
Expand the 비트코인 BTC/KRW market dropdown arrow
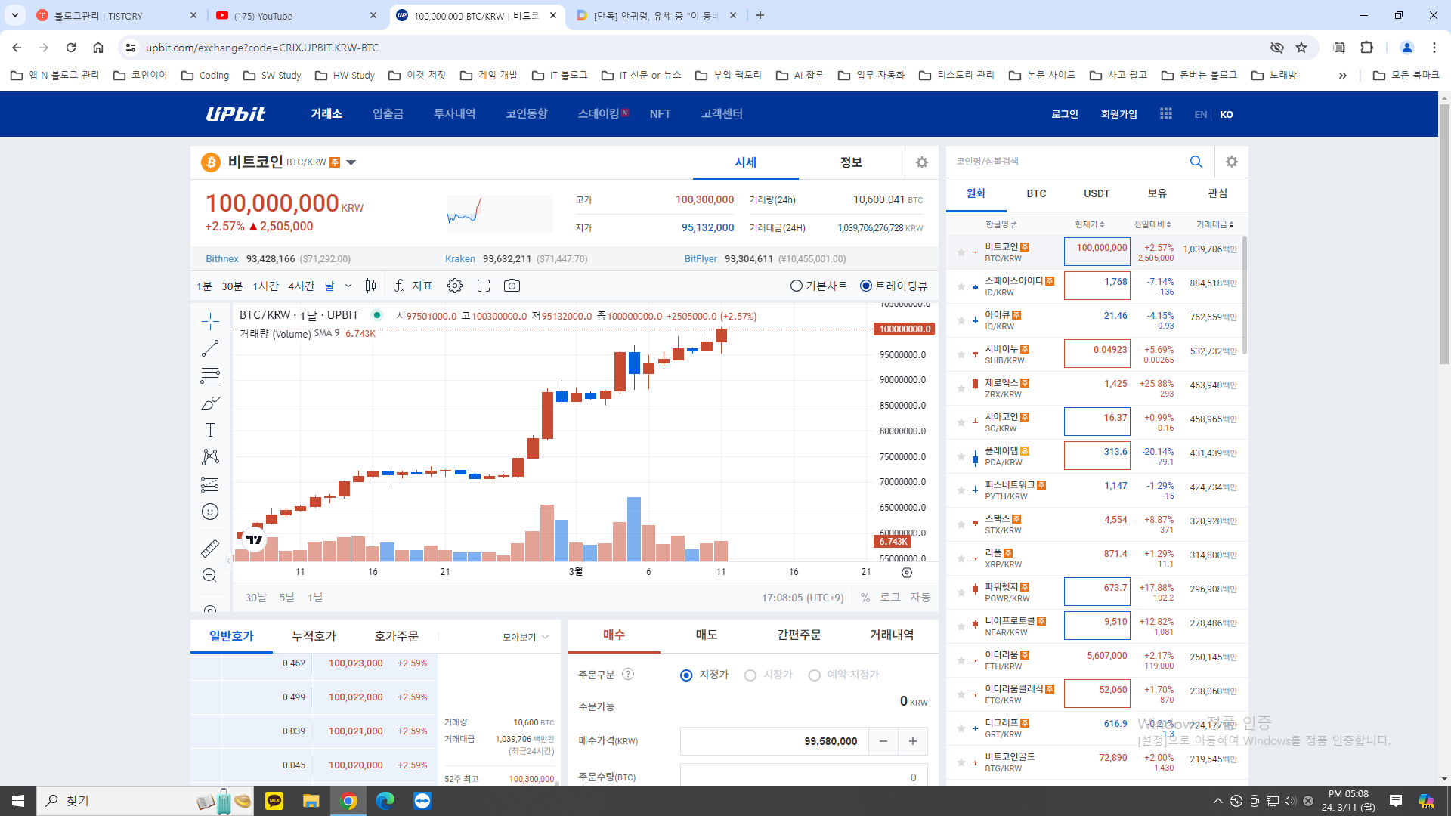tap(351, 162)
